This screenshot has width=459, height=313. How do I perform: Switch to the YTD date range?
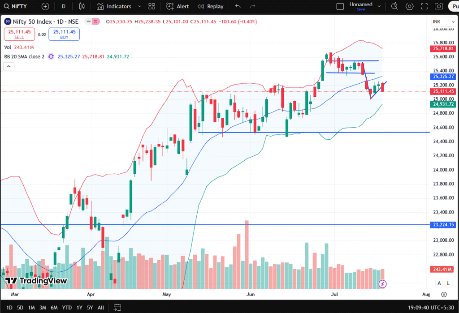coord(67,308)
